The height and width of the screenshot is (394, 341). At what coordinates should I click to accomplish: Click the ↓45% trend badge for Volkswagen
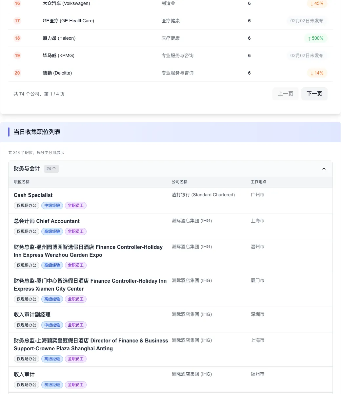[317, 3]
